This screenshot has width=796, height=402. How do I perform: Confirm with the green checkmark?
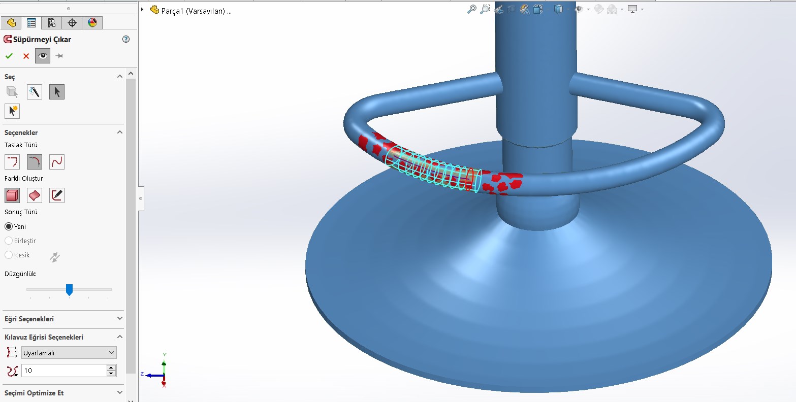(9, 56)
